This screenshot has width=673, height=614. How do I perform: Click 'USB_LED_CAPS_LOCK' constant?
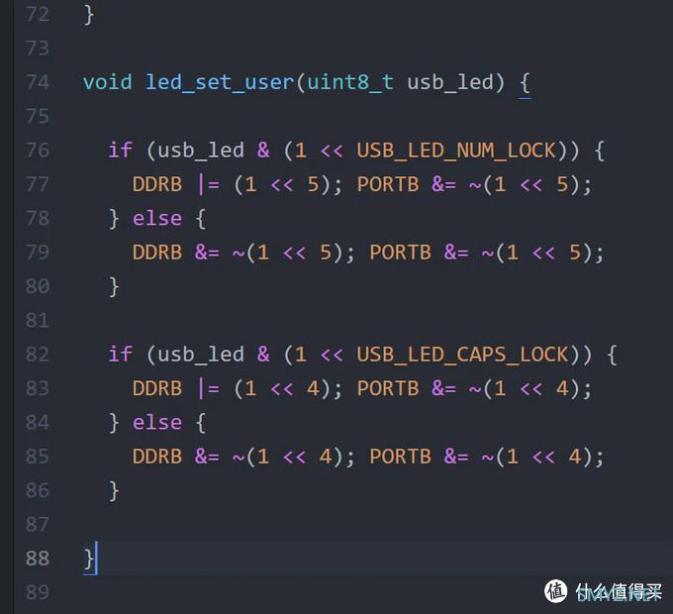click(462, 355)
